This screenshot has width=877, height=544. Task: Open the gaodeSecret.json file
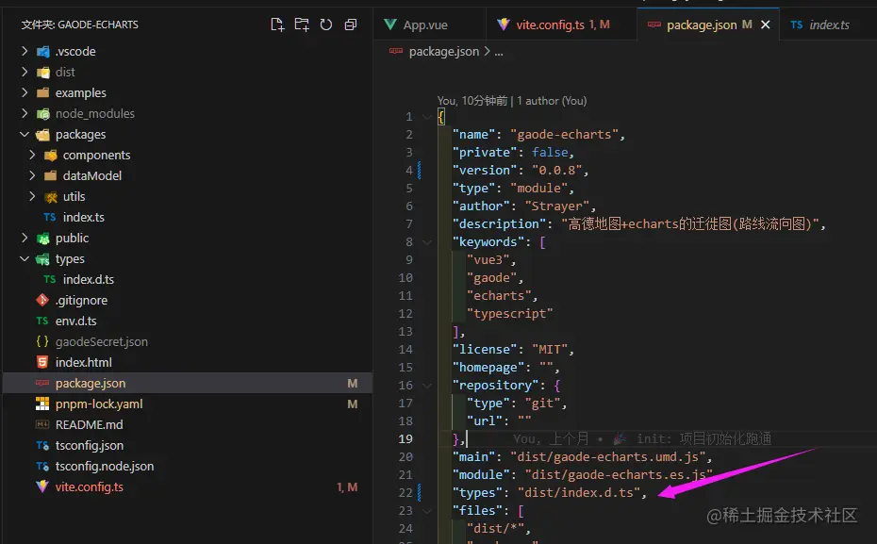[x=101, y=341]
